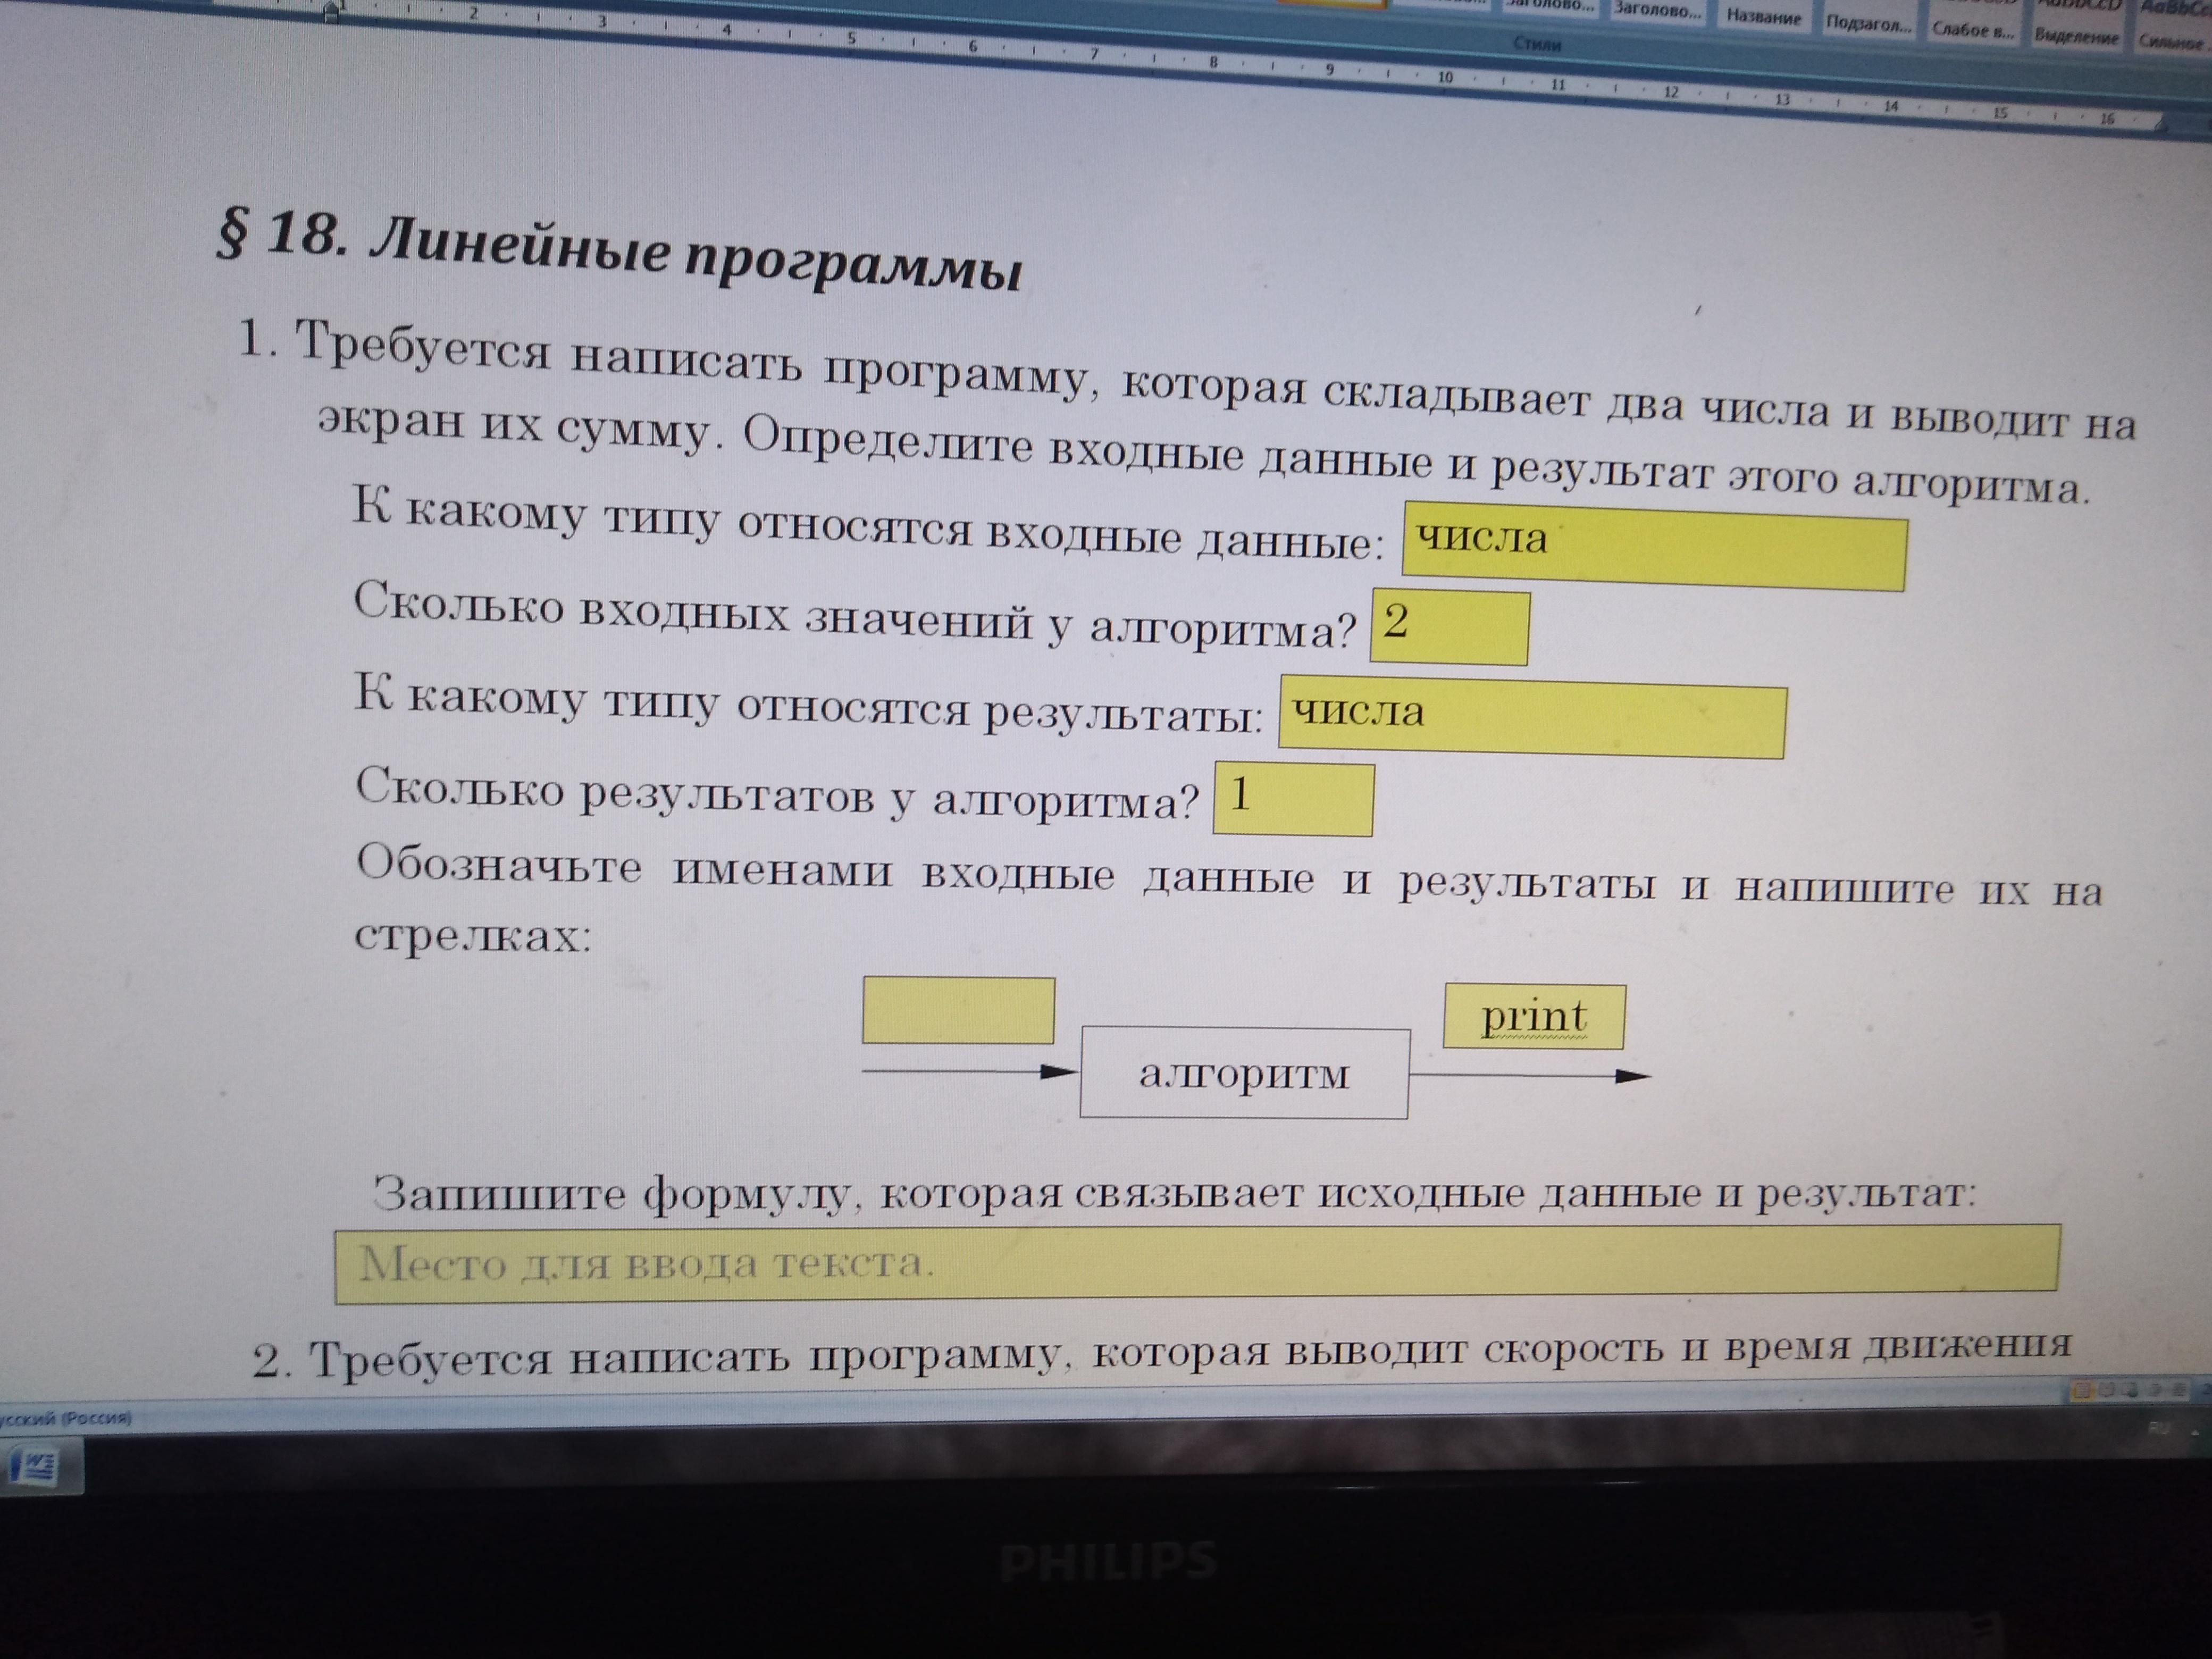Switch to Full Screen Reading view
The image size is (2212, 1659).
2107,1390
